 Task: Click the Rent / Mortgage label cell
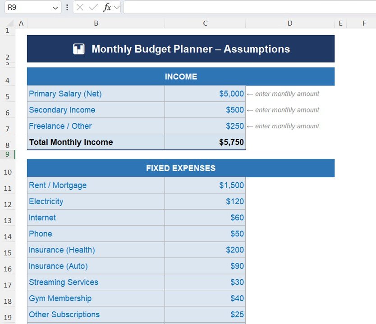(x=96, y=185)
